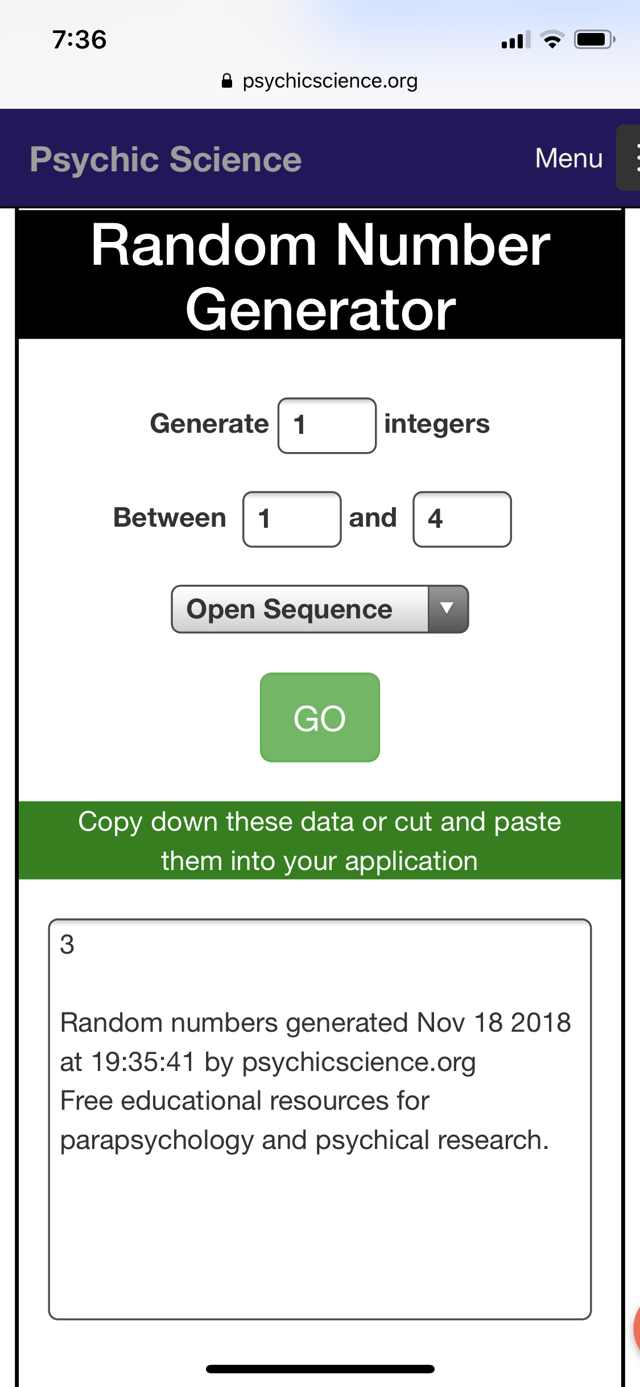Select the Open Sequence combo box
The height and width of the screenshot is (1387, 640).
click(320, 609)
